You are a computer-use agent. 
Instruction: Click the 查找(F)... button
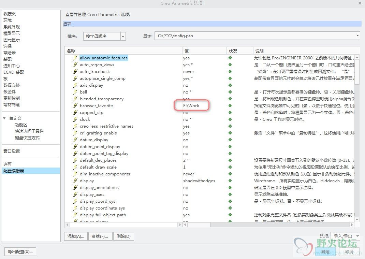coord(100,236)
